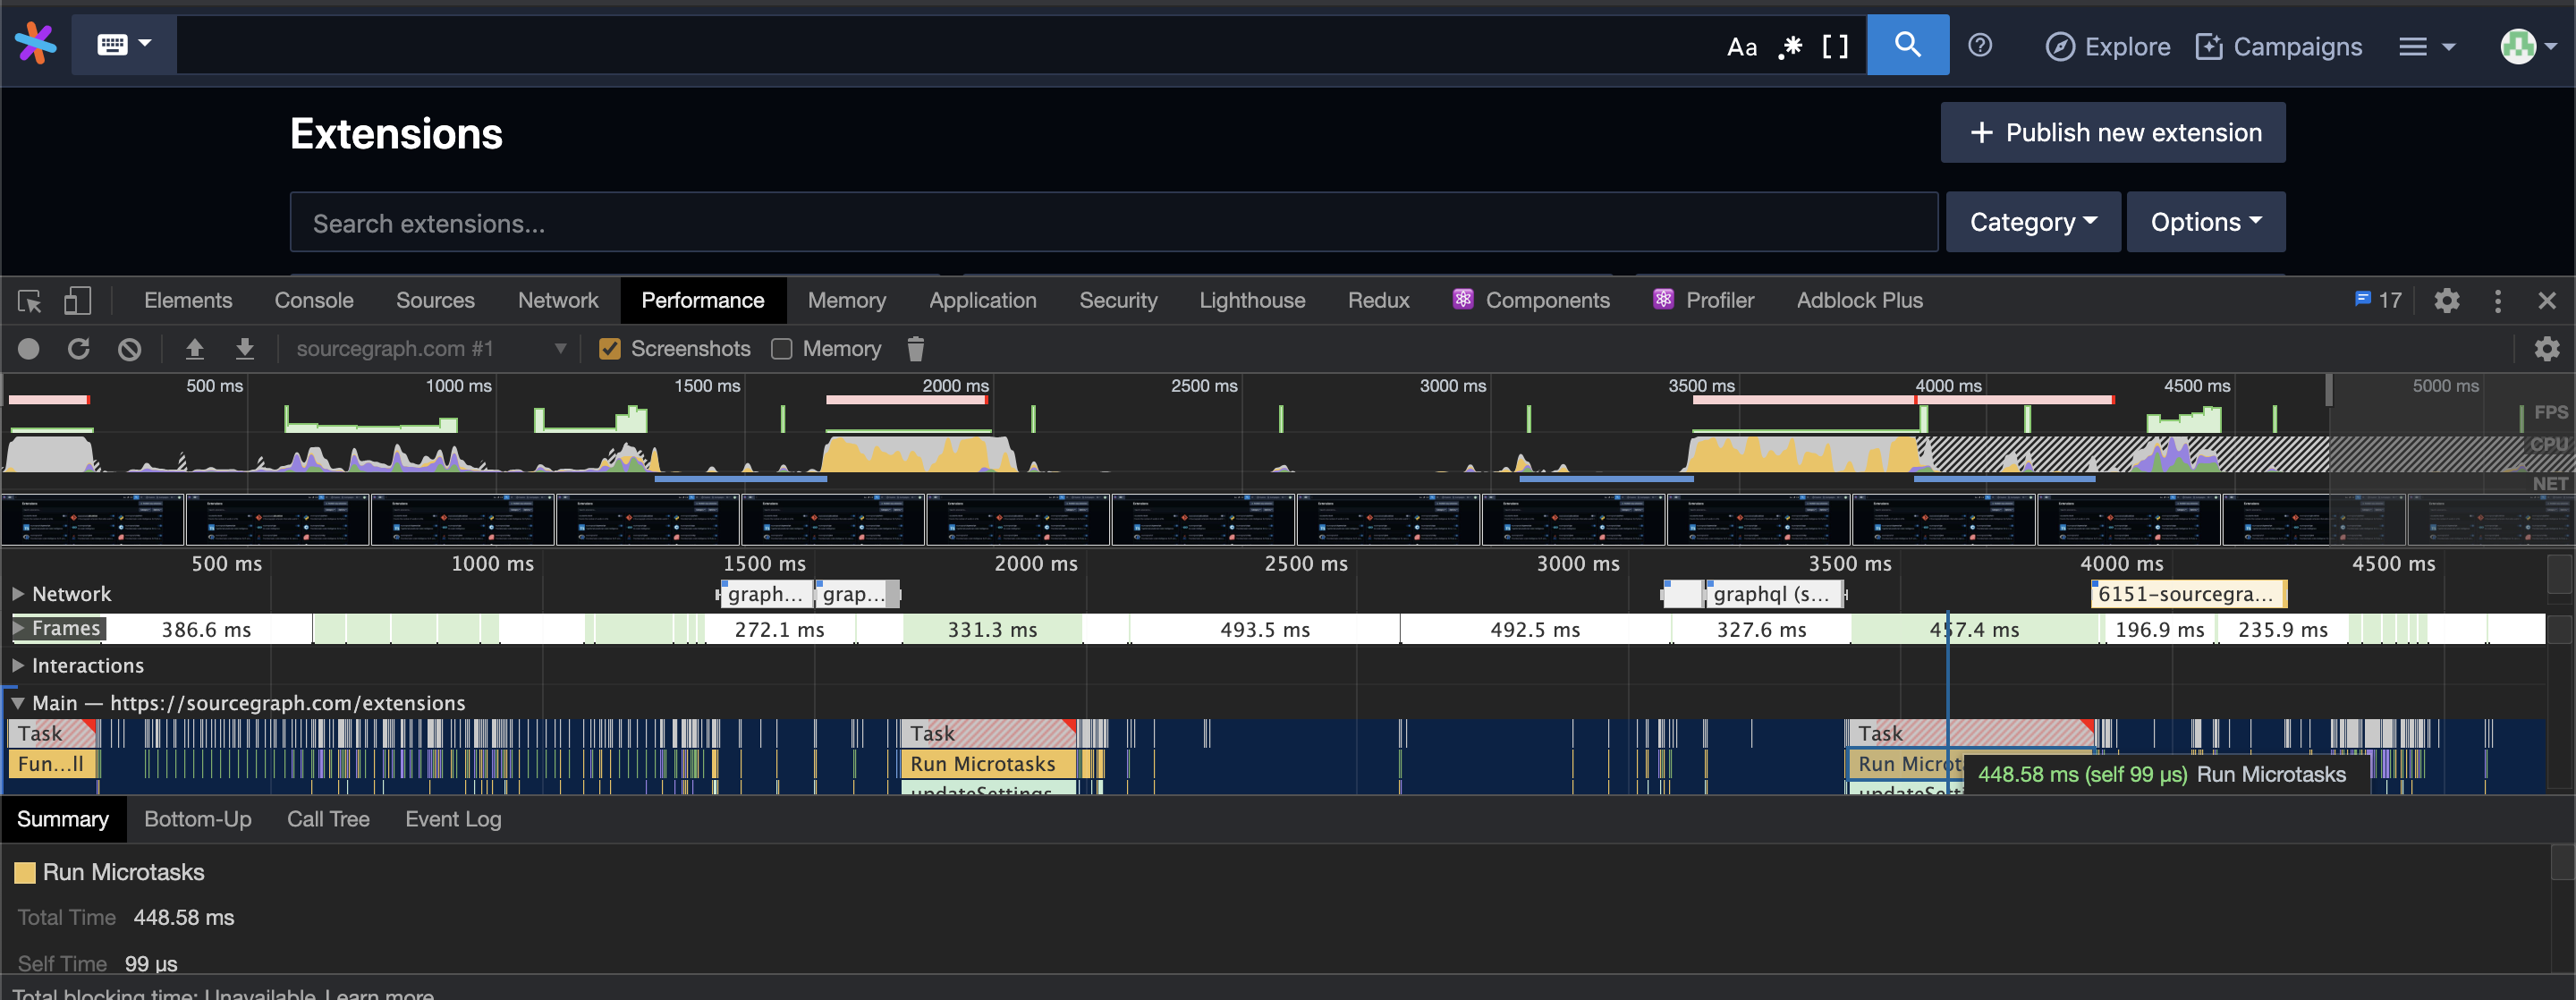Click the Learn more link
This screenshot has height=1000, width=2576.
[379, 993]
